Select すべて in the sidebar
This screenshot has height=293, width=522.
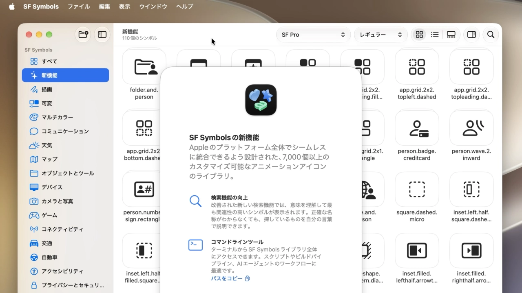click(66, 61)
